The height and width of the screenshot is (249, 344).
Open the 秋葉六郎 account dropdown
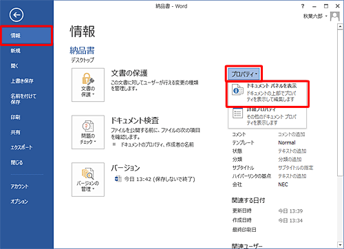pyautogui.click(x=315, y=17)
